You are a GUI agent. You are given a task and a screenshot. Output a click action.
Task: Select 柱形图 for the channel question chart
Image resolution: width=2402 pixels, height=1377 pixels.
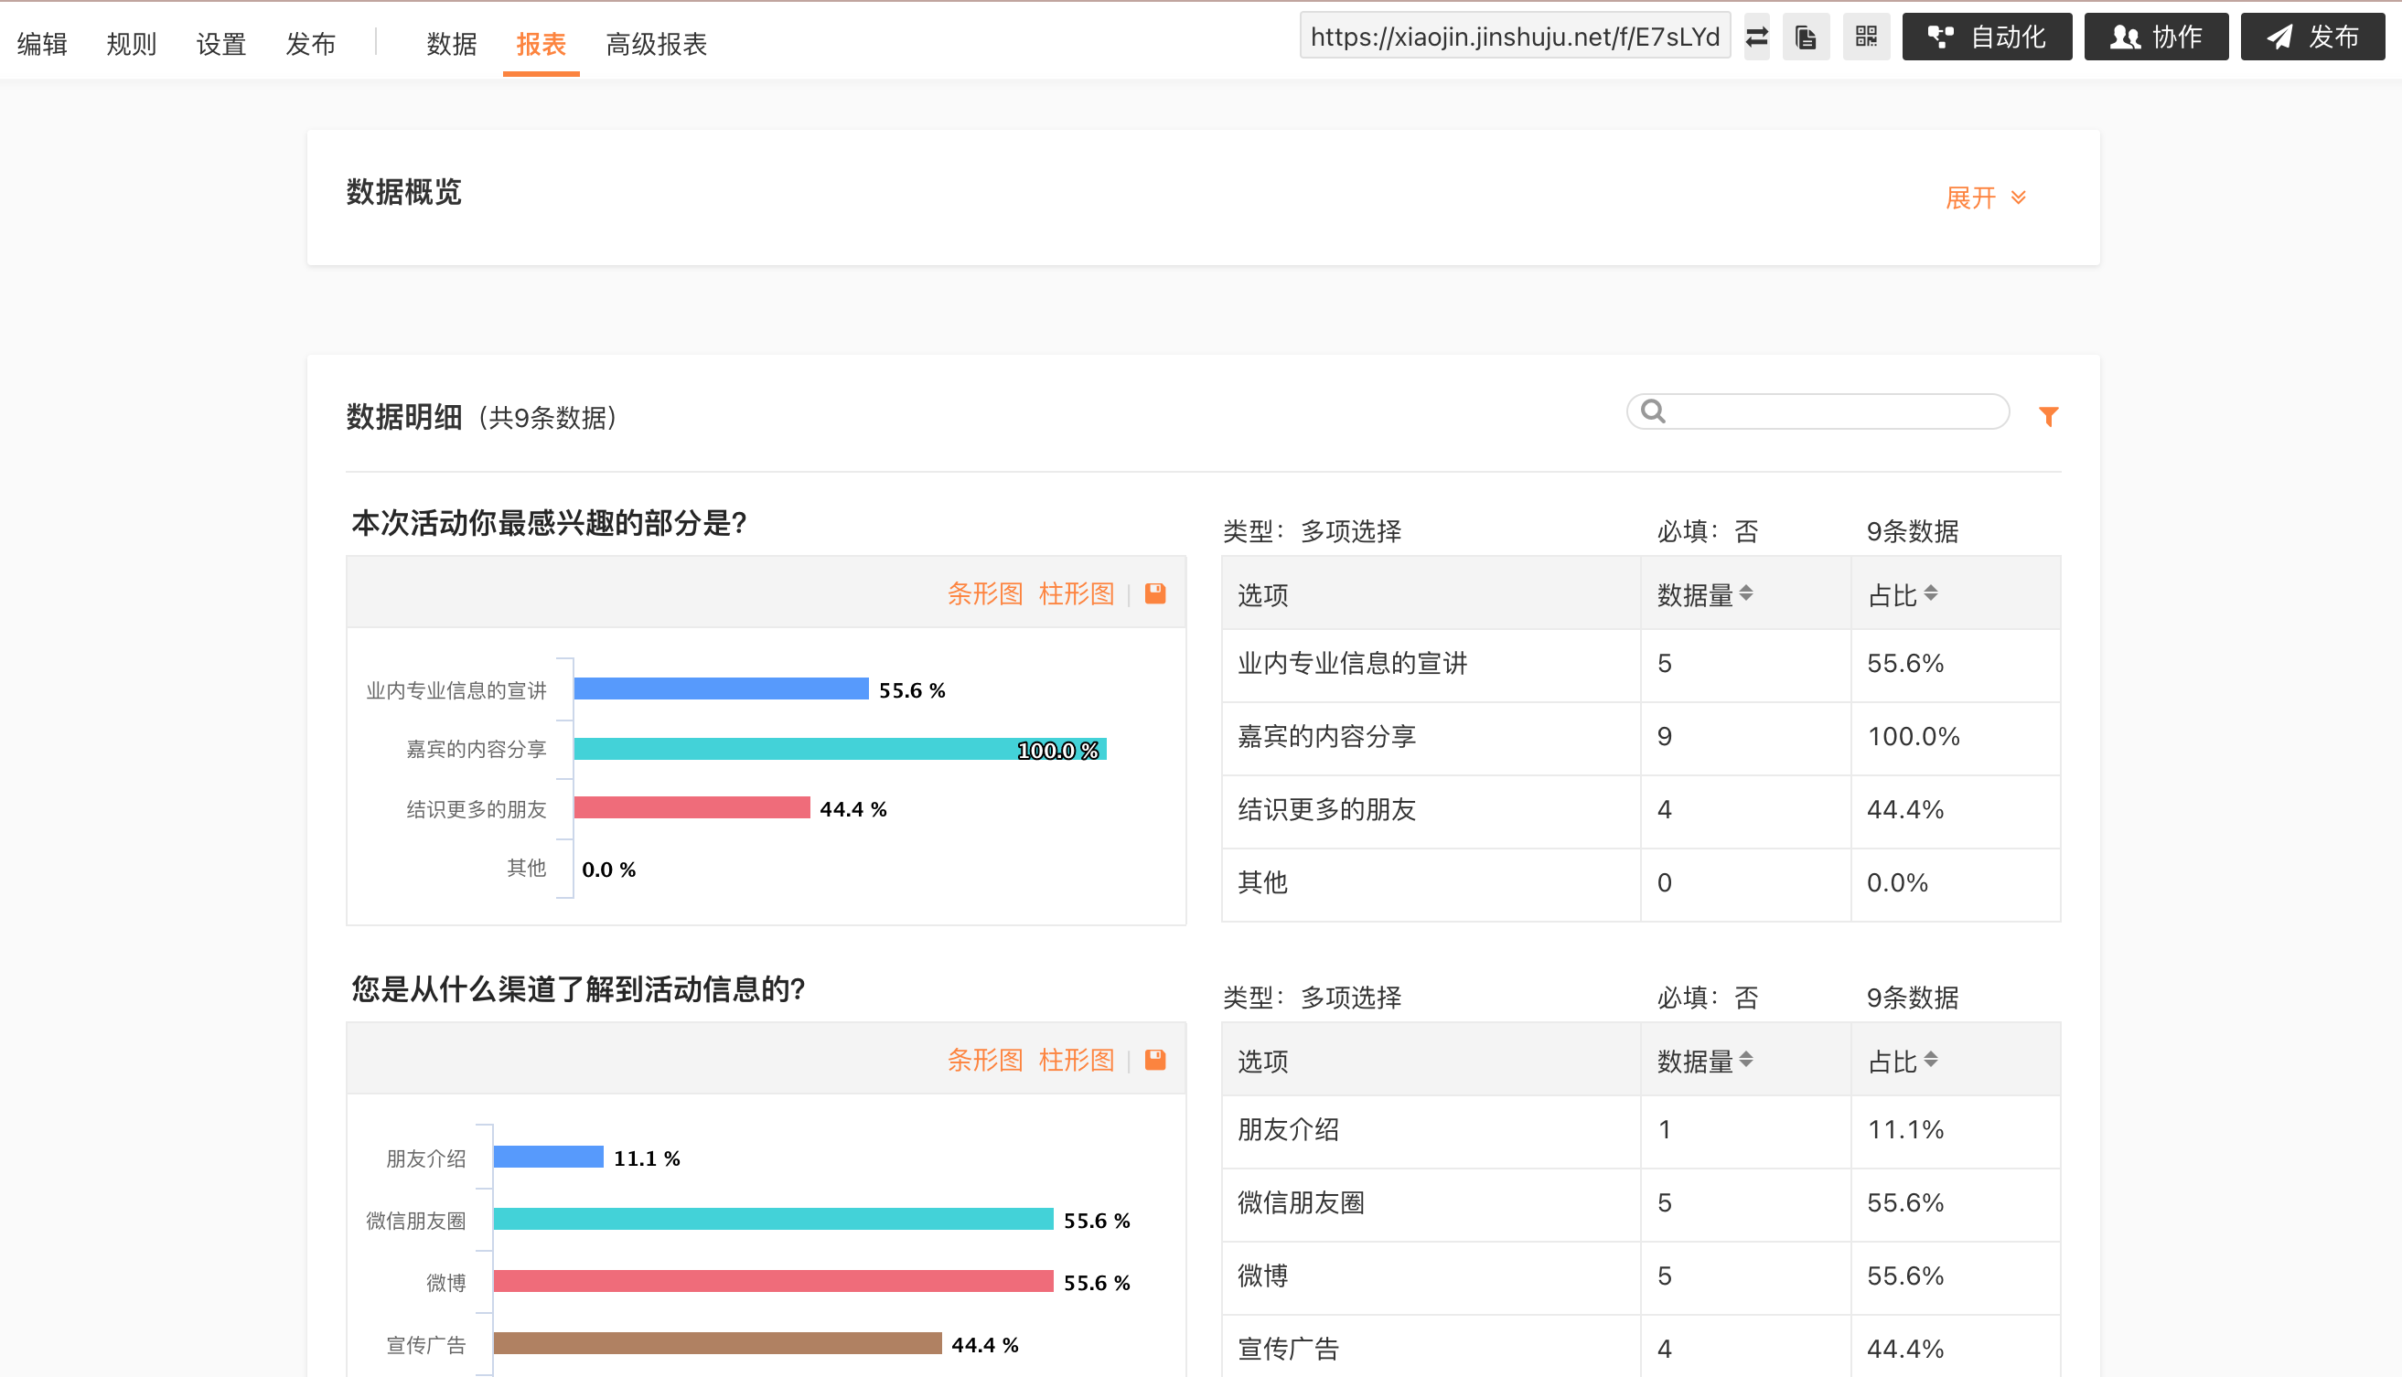click(1076, 1060)
